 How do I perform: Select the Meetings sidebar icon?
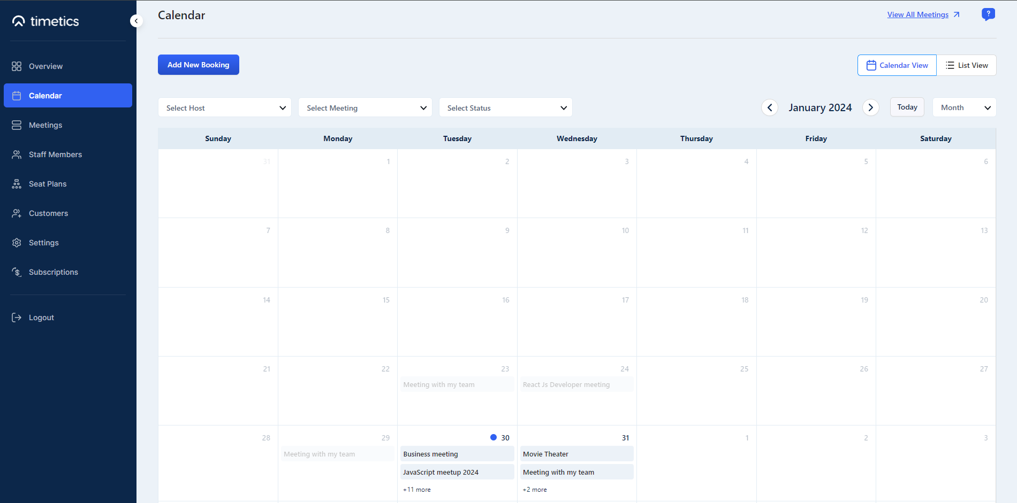tap(17, 125)
